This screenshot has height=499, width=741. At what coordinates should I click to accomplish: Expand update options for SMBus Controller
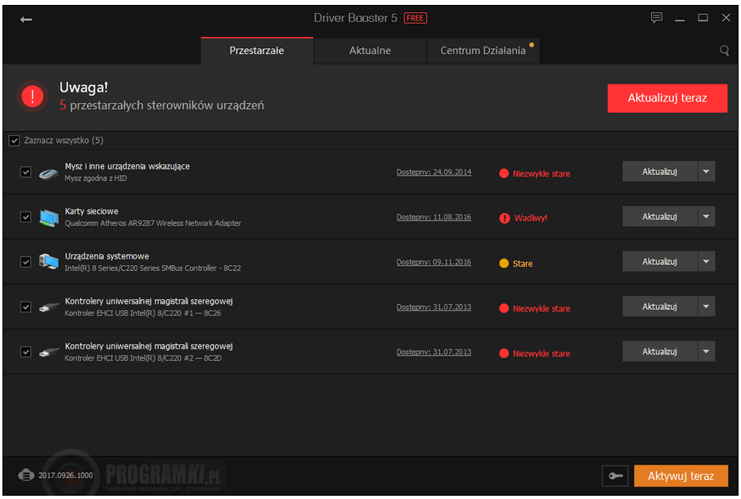[706, 261]
